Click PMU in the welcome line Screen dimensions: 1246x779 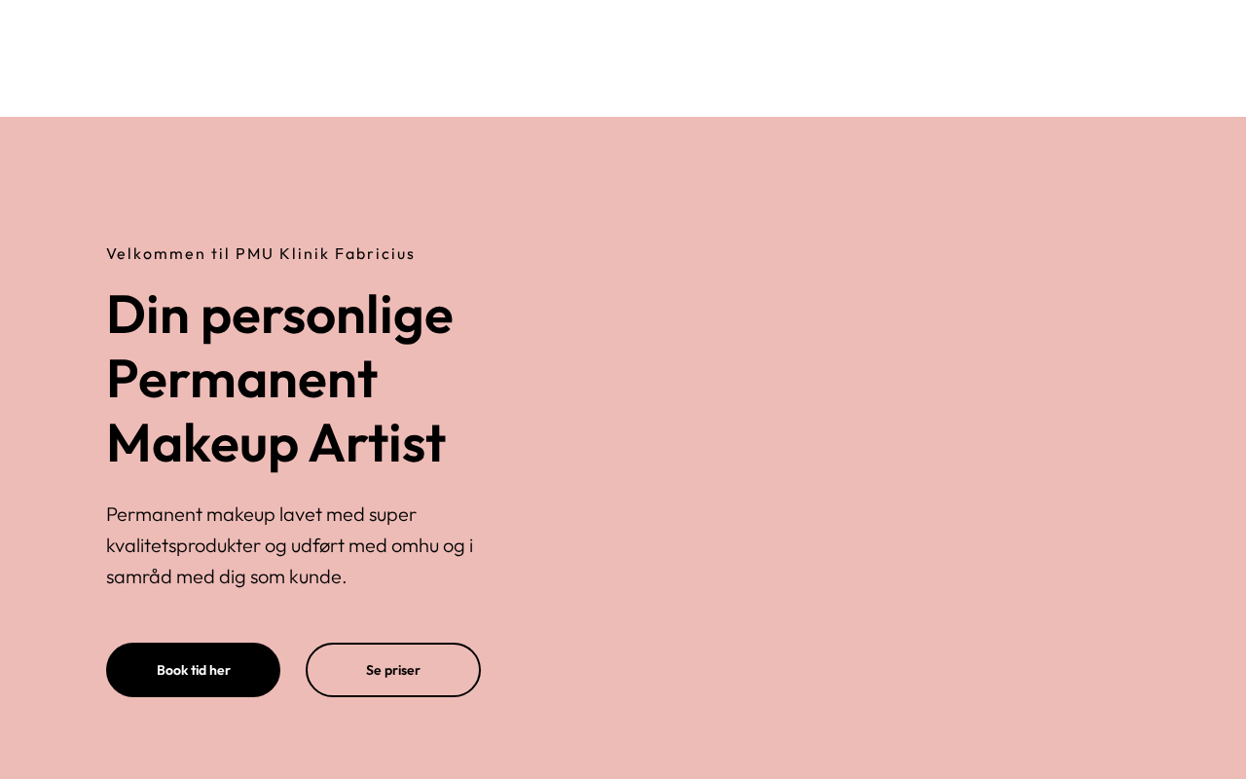pos(254,254)
